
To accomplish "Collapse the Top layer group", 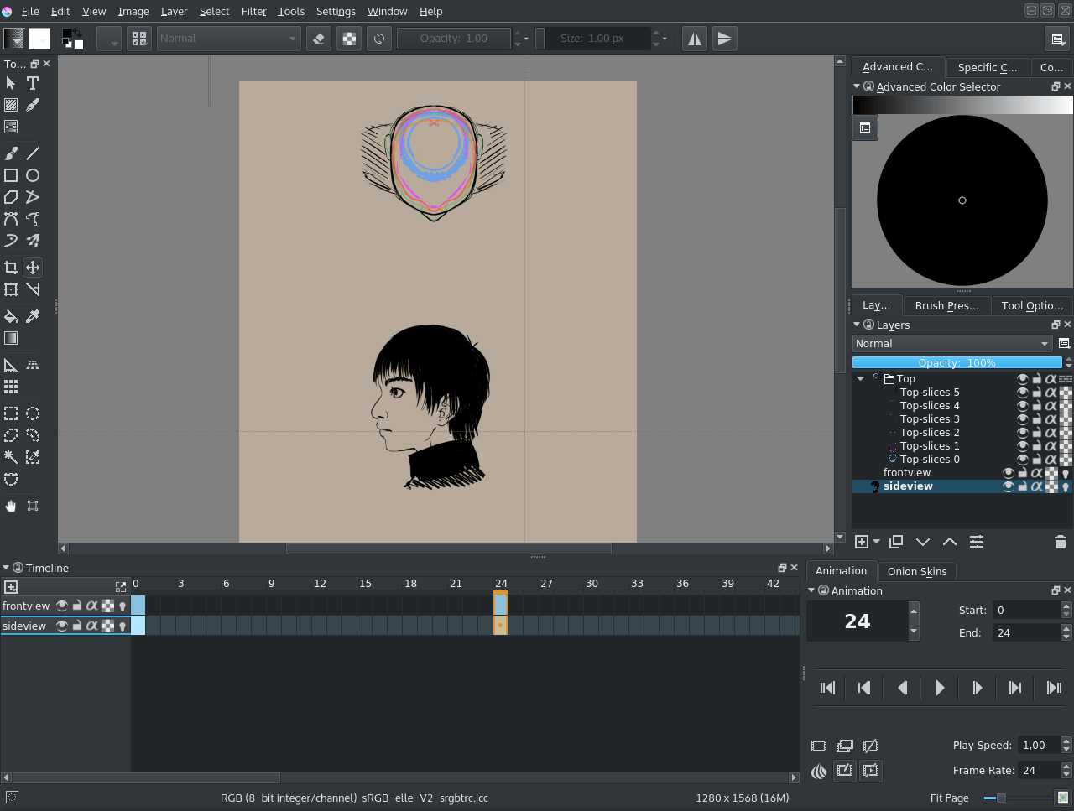I will click(x=859, y=378).
